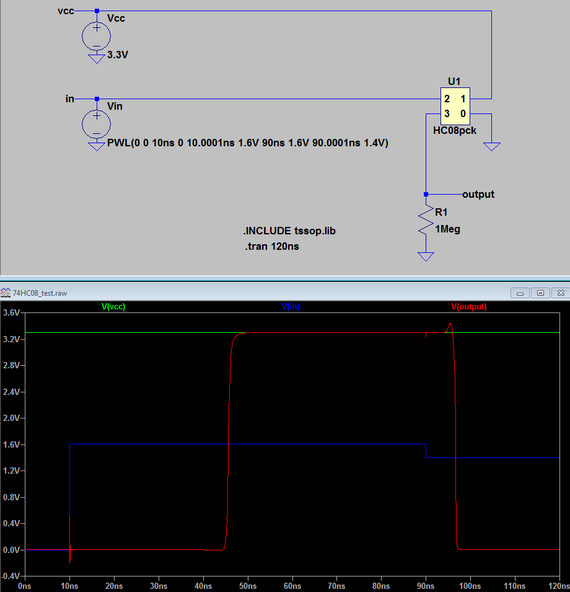Click the Vcc source name label
The image size is (570, 592).
116,19
